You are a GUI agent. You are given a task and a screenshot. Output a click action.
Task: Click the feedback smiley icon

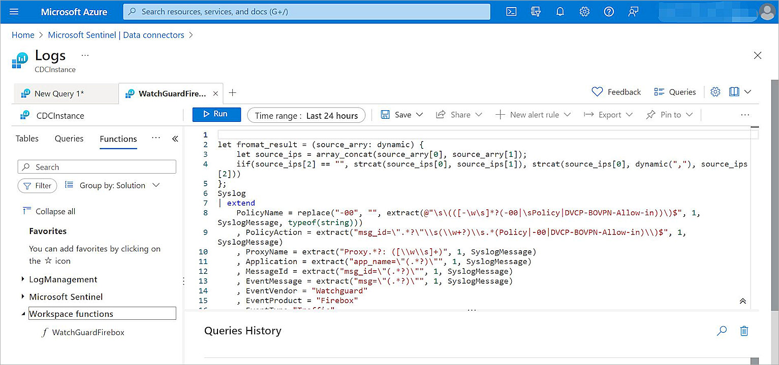tap(597, 92)
